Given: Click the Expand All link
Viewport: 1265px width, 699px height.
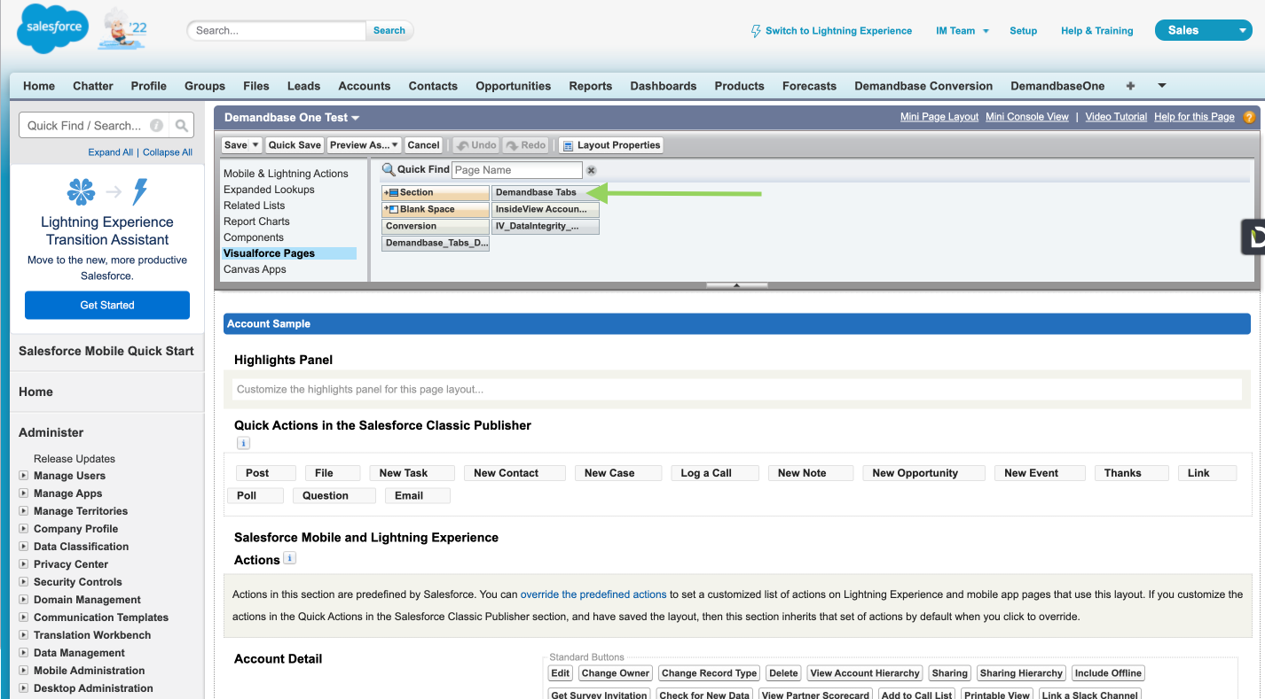Looking at the screenshot, I should [x=111, y=152].
